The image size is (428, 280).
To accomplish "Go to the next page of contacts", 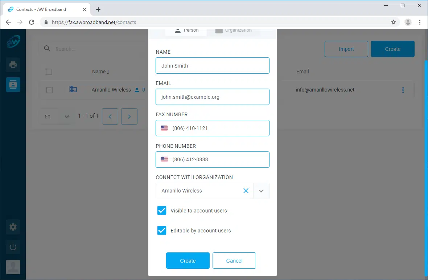I will [x=129, y=116].
